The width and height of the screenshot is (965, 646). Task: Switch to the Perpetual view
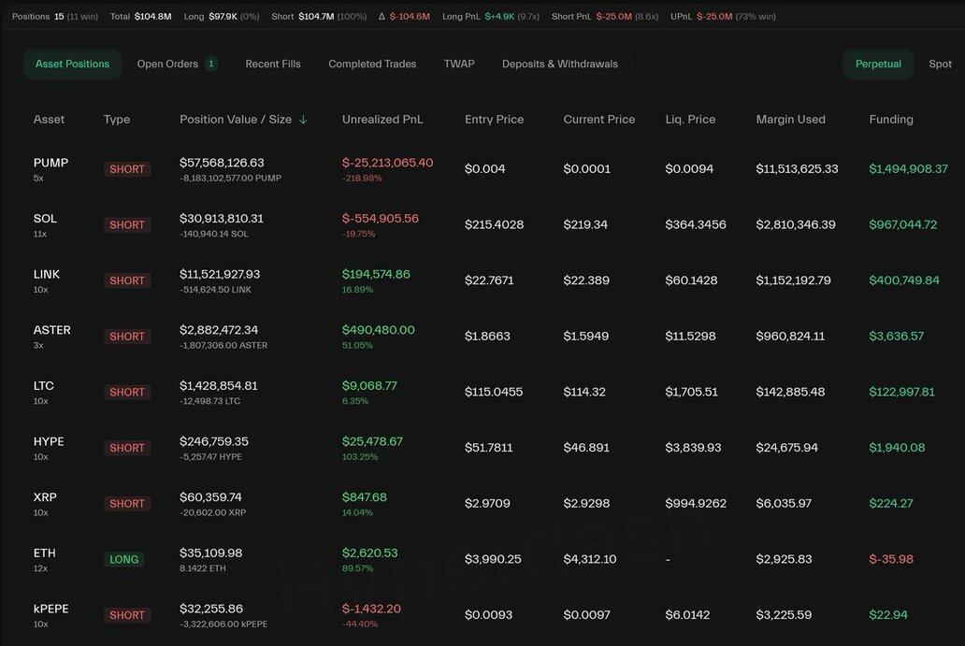878,64
